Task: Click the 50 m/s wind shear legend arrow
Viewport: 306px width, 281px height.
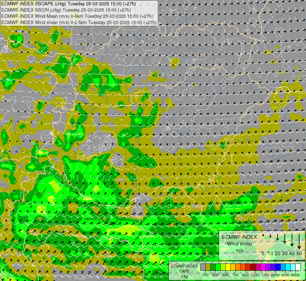Action: [x=299, y=242]
